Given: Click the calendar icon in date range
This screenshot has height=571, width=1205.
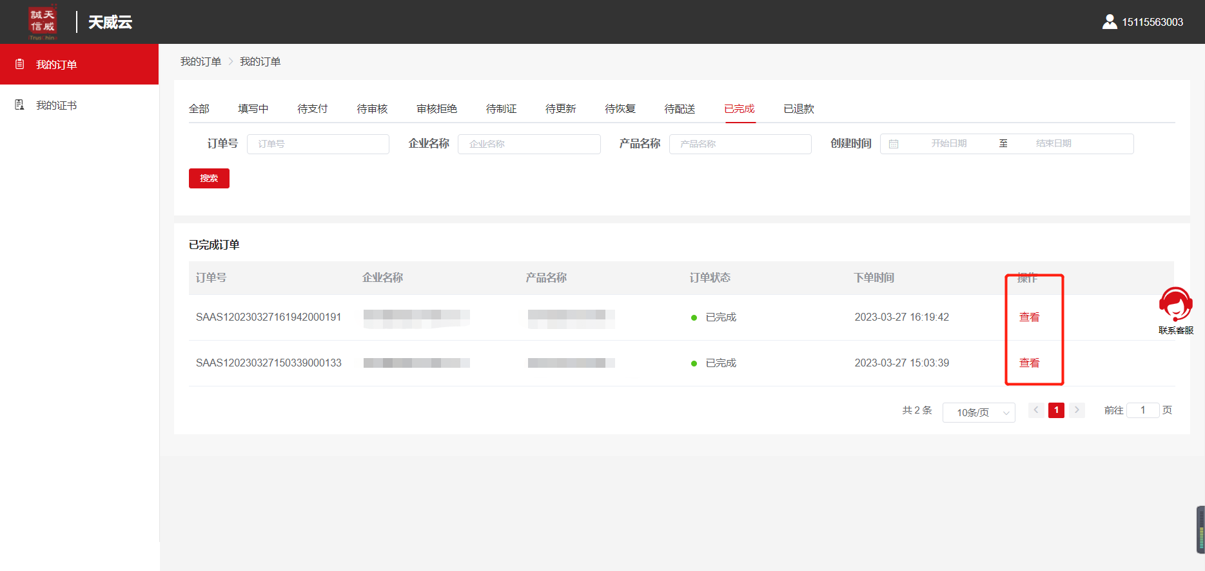Looking at the screenshot, I should 894,144.
